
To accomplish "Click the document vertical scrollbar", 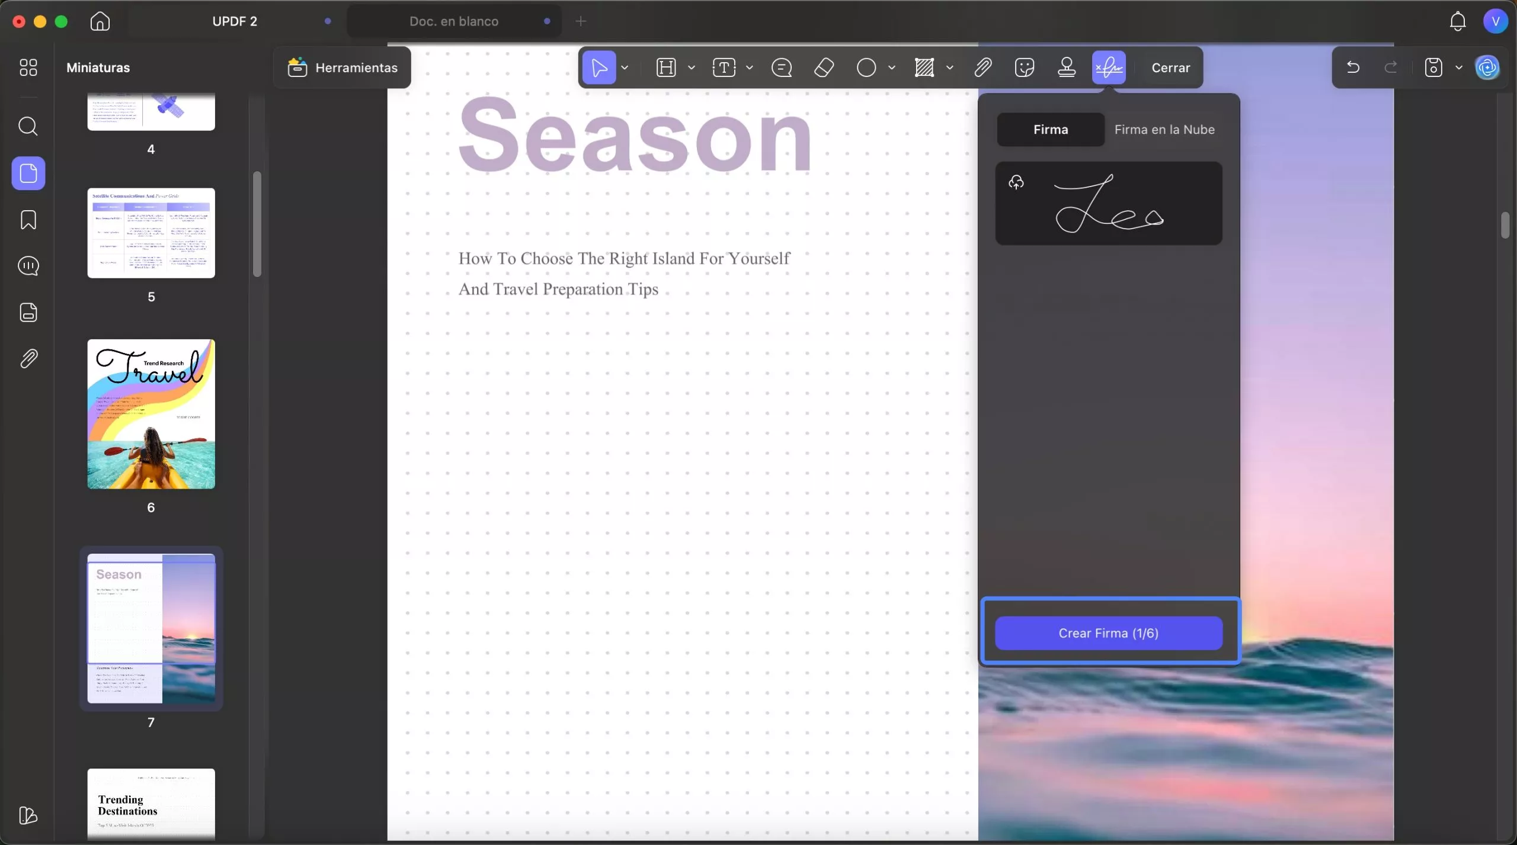I will (1506, 225).
